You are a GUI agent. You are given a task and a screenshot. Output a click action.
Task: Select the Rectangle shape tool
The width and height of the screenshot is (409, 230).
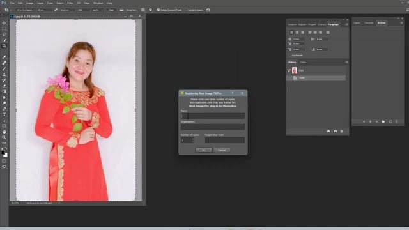[4, 126]
